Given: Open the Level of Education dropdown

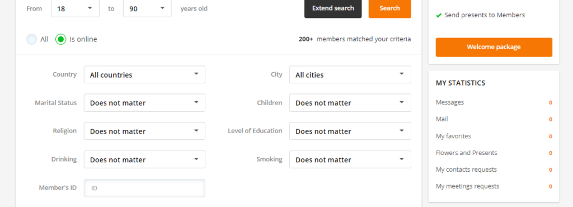Looking at the screenshot, I should point(350,131).
